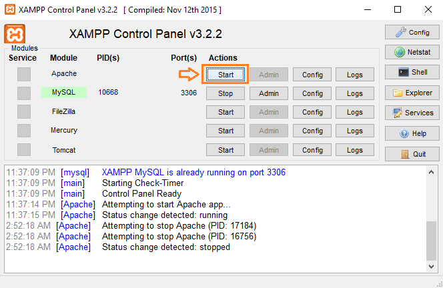Image resolution: width=443 pixels, height=288 pixels.
Task: Toggle the Mercury service checkbox
Action: [24, 131]
